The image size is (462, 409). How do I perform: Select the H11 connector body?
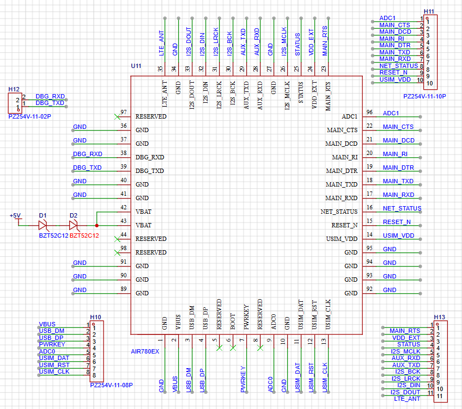pos(430,52)
